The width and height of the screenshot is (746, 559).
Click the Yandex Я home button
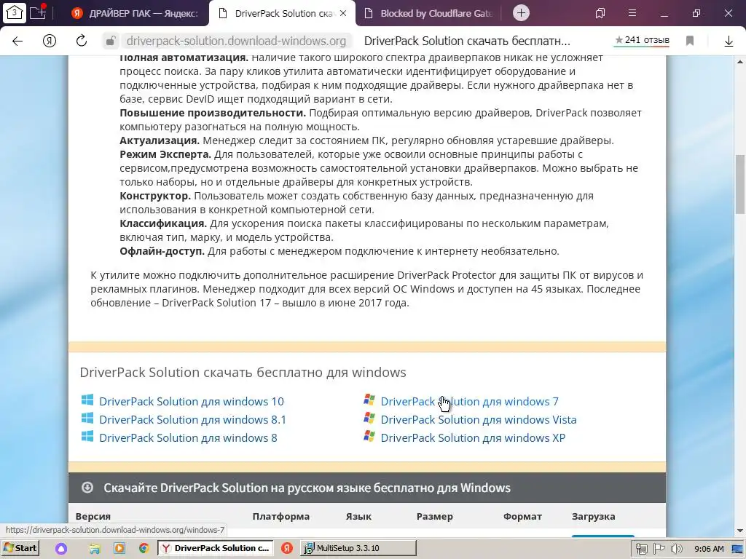click(x=50, y=41)
